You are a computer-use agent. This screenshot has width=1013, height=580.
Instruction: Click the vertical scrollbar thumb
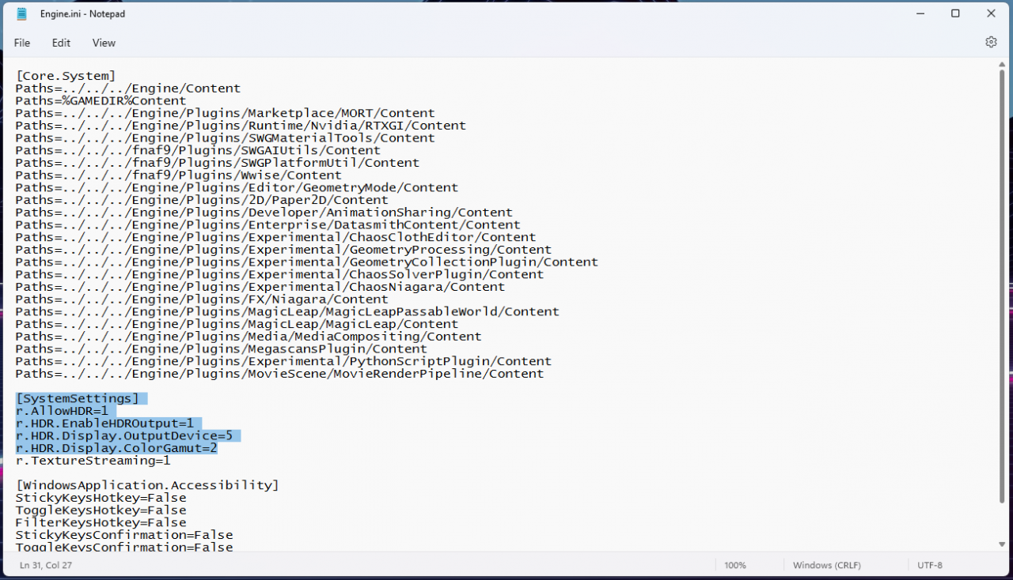[x=1002, y=284]
